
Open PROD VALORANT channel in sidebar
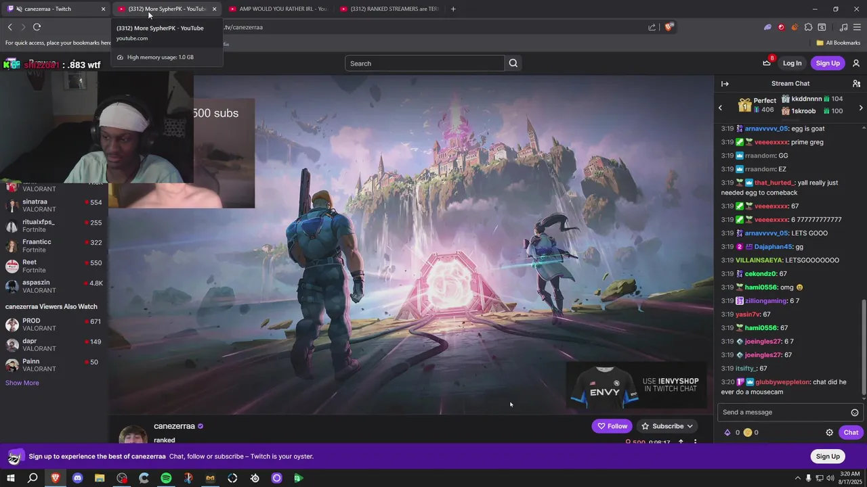[x=54, y=325]
